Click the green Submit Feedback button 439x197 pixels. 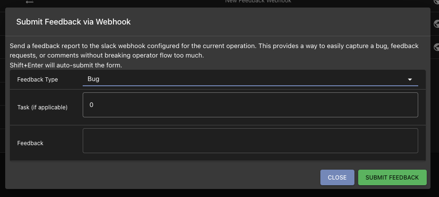(392, 178)
